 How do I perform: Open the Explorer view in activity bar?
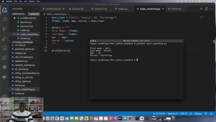(x=4, y=10)
